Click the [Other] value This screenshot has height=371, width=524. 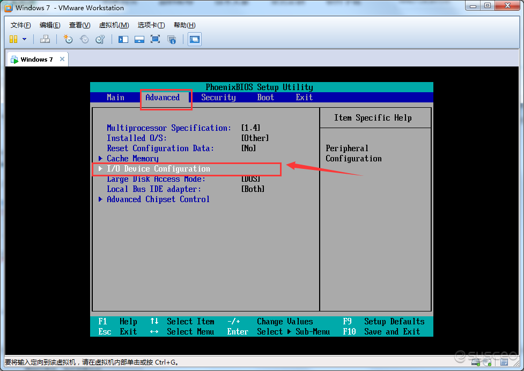pos(255,138)
